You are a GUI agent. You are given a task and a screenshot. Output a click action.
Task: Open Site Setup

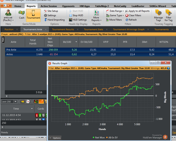(x=51, y=11)
